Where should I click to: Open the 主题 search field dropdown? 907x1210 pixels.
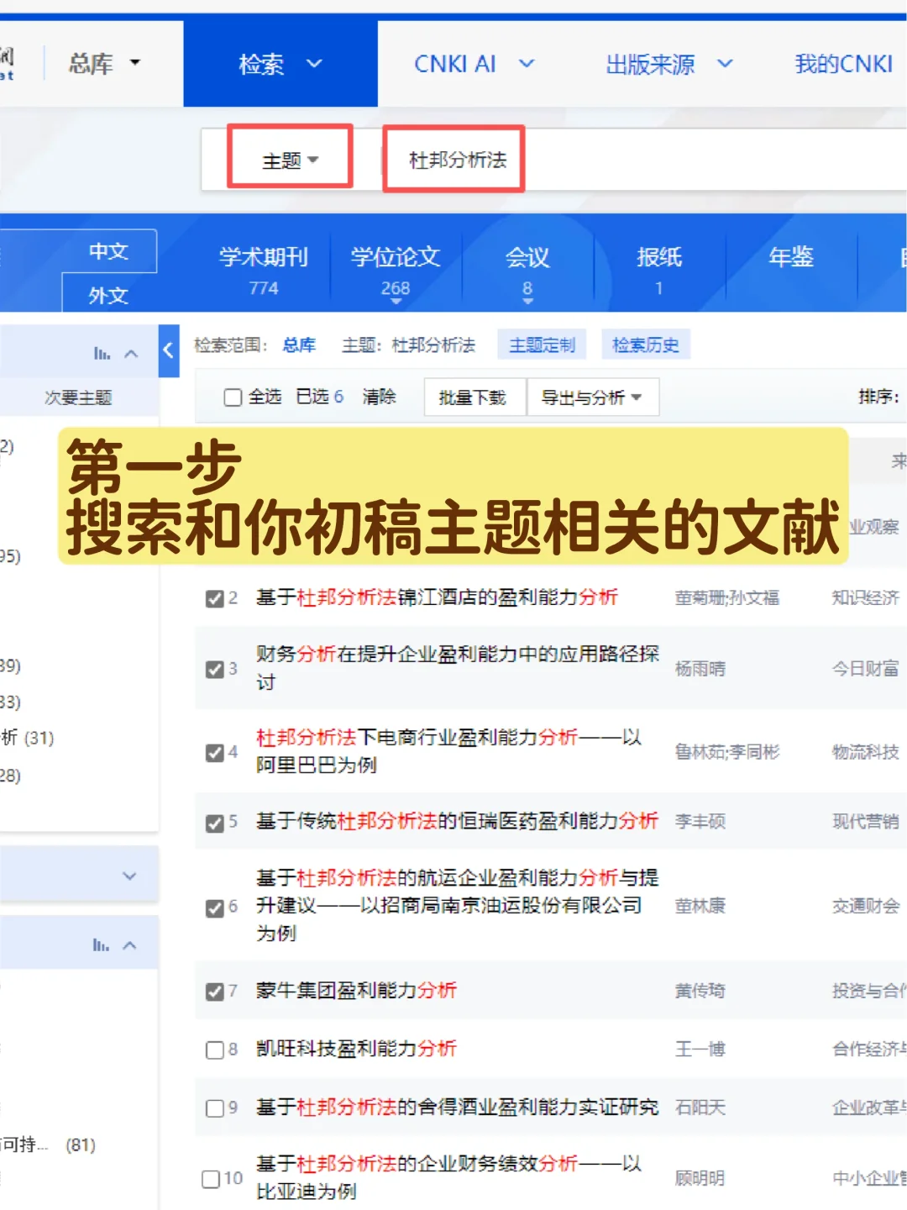click(289, 157)
